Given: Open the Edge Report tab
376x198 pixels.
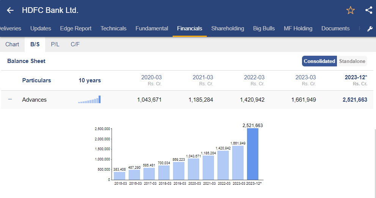Looking at the screenshot, I should pos(76,28).
